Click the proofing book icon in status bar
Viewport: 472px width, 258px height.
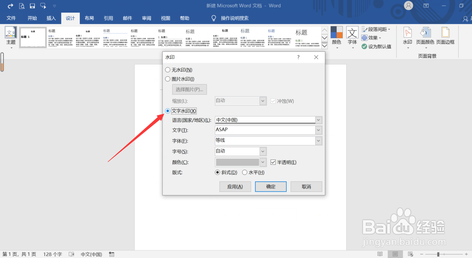72,254
